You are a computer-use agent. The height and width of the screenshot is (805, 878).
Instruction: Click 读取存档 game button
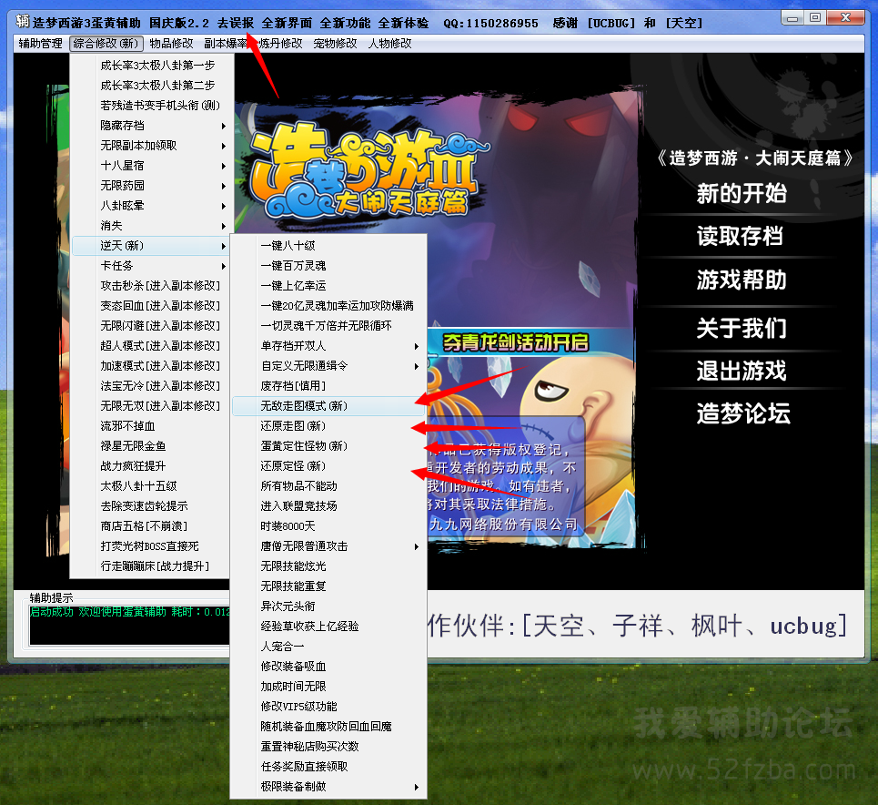pos(741,236)
